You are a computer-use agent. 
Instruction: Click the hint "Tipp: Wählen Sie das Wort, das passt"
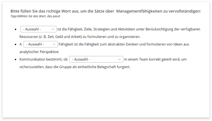[35, 16]
